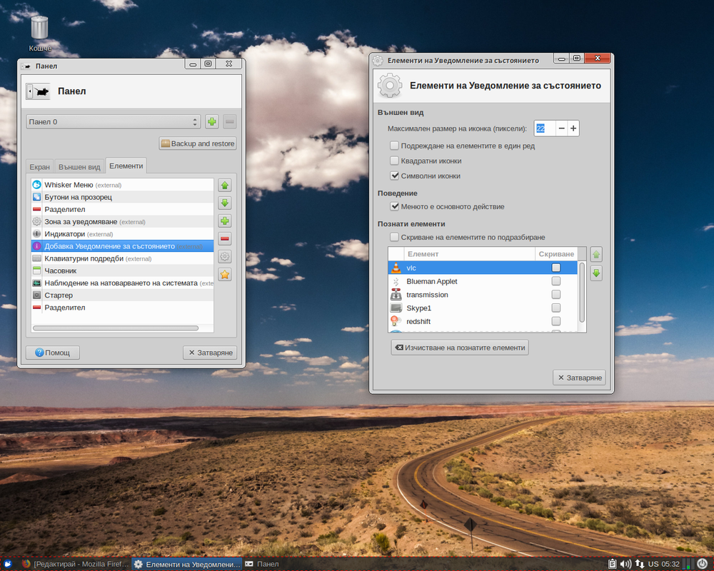Enable Скриване на елементите по подразбиране
The image size is (714, 571).
click(394, 237)
